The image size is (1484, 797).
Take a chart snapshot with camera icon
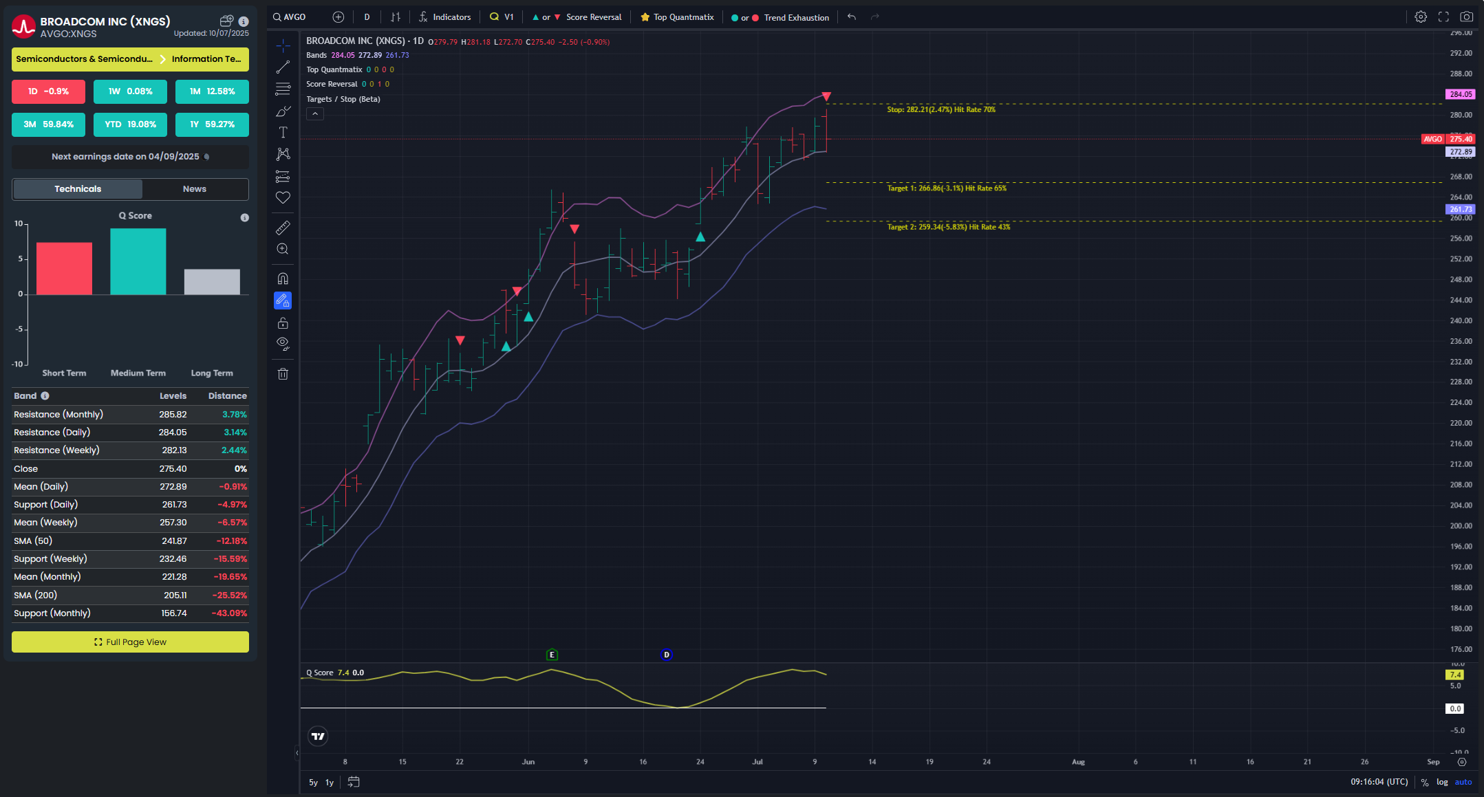click(x=1467, y=17)
